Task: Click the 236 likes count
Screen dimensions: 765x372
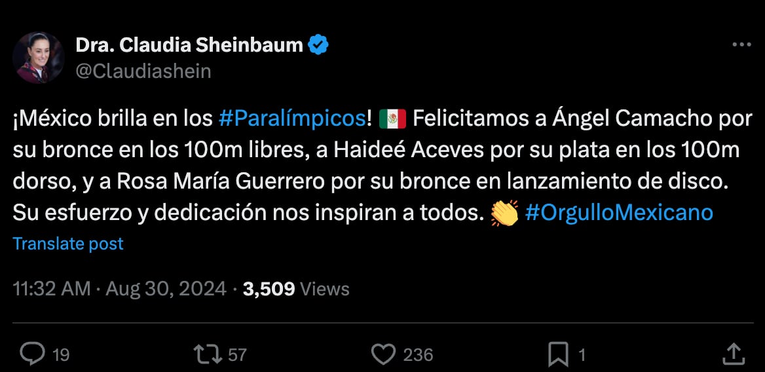Action: click(418, 355)
